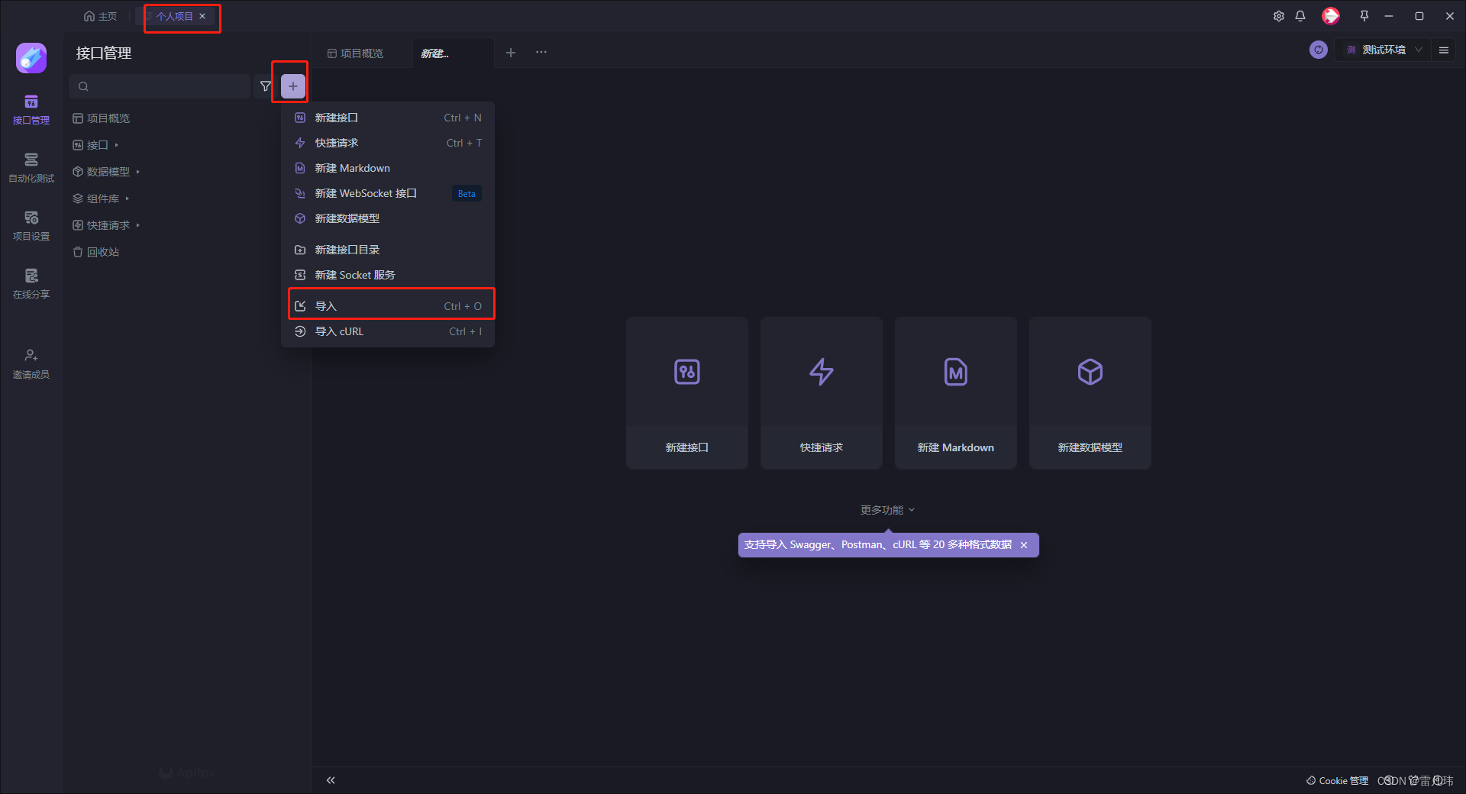Select 新建接口 from the dropdown menu
Viewport: 1466px width, 794px height.
tap(388, 118)
